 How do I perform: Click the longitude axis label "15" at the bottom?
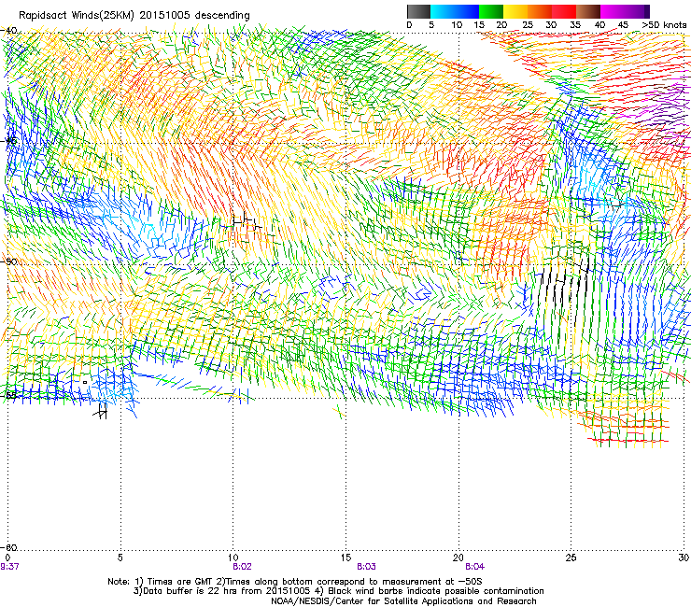tap(345, 558)
